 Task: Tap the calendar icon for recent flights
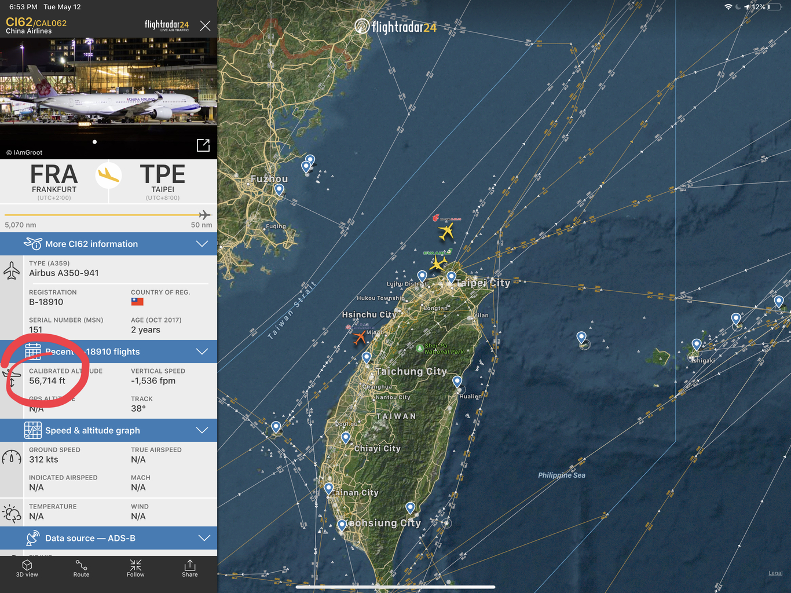33,352
